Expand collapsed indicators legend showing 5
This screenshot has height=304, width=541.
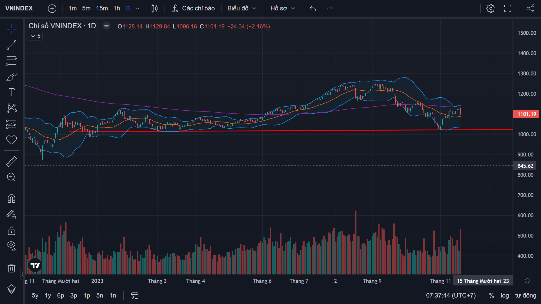[36, 36]
